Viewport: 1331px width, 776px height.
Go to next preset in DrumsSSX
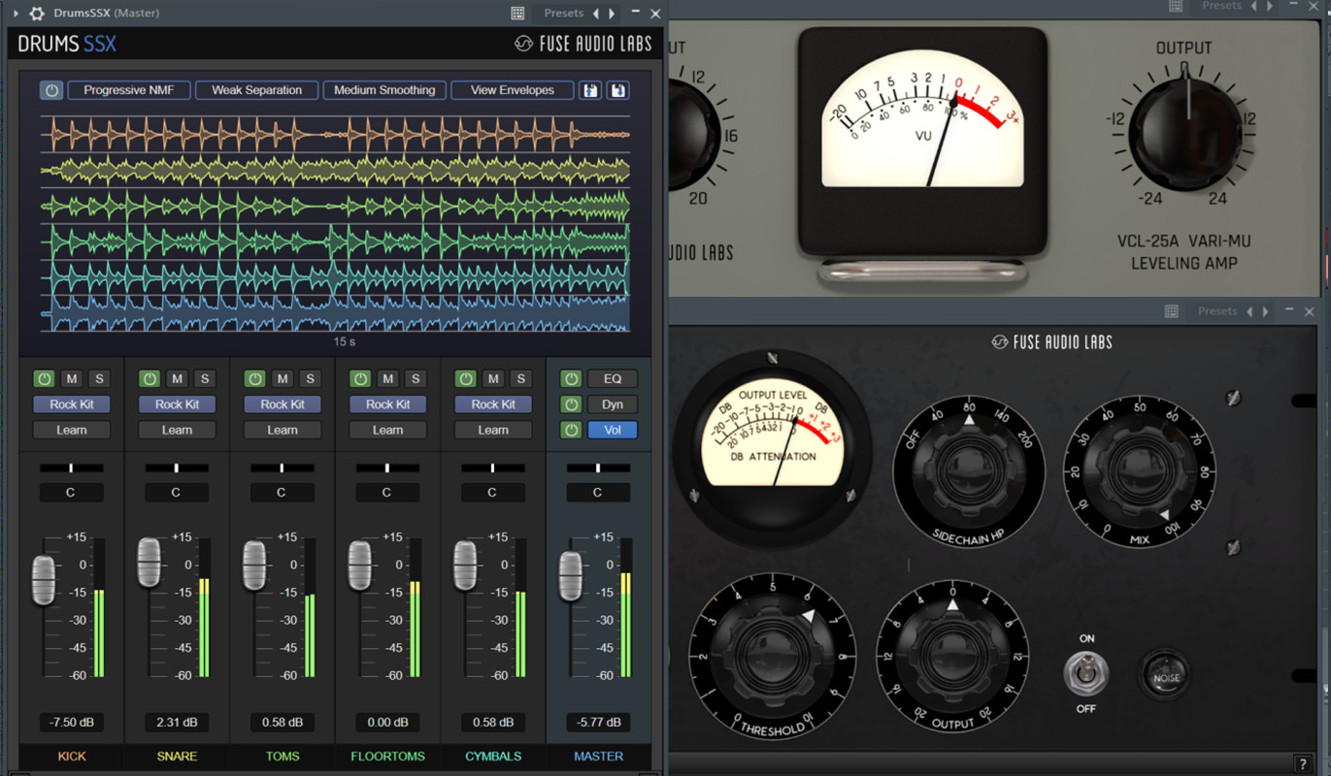point(612,14)
